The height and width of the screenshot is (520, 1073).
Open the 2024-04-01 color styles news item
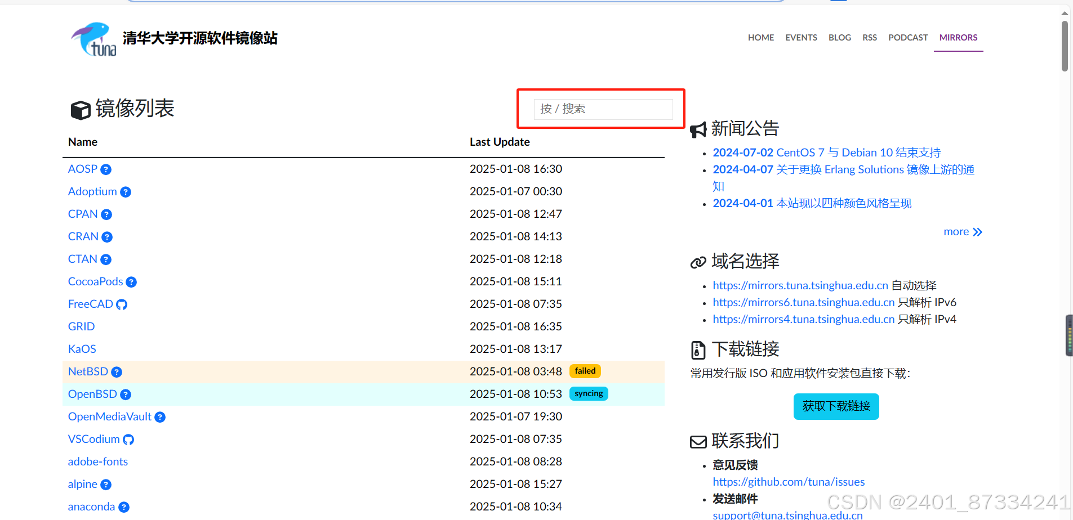click(x=812, y=203)
